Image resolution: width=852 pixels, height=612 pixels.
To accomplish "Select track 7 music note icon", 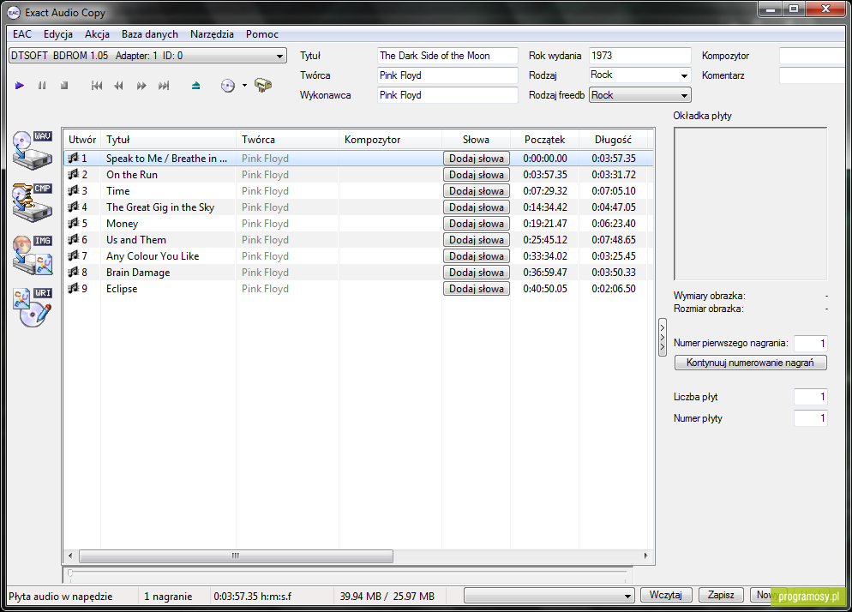I will pyautogui.click(x=74, y=256).
